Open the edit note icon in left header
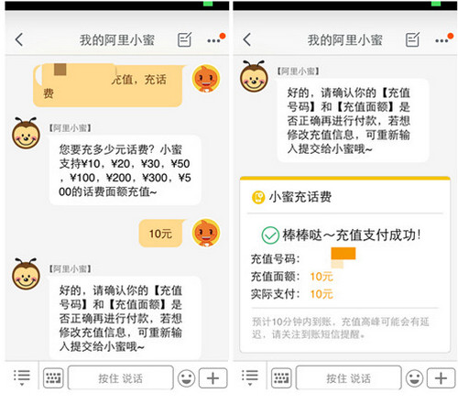458x404 pixels. click(185, 39)
